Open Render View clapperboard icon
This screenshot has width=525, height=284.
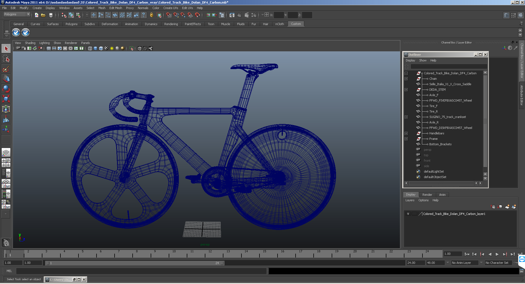click(232, 15)
